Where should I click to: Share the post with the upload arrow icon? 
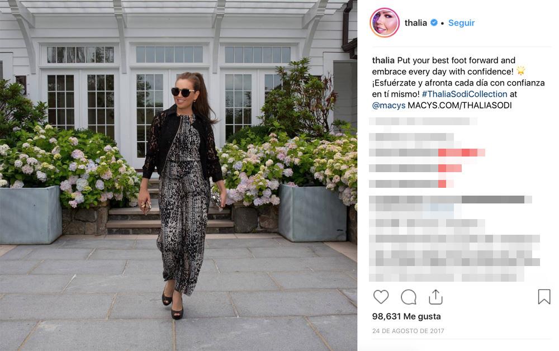(x=435, y=297)
